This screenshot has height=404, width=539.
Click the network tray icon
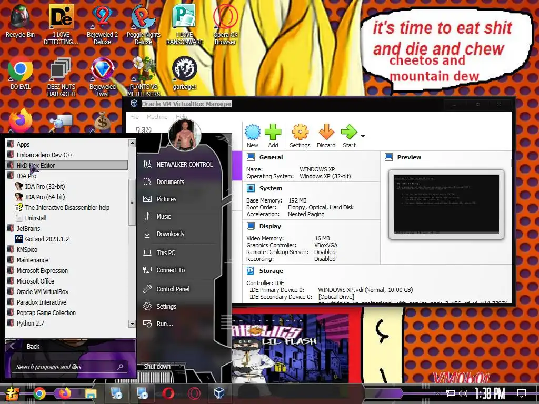450,393
